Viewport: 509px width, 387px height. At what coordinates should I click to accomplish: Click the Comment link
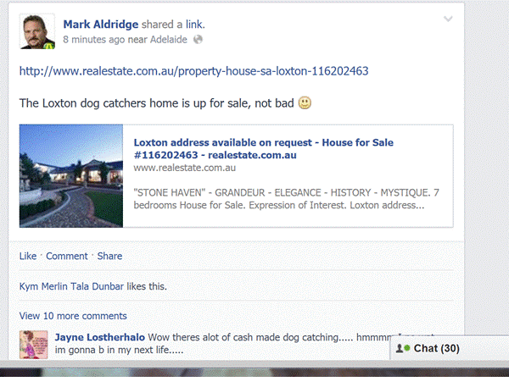(66, 256)
